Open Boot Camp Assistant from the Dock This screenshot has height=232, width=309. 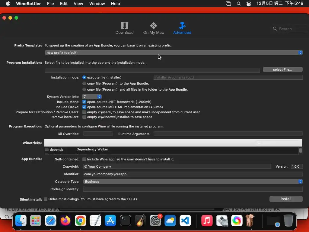[x=222, y=220]
